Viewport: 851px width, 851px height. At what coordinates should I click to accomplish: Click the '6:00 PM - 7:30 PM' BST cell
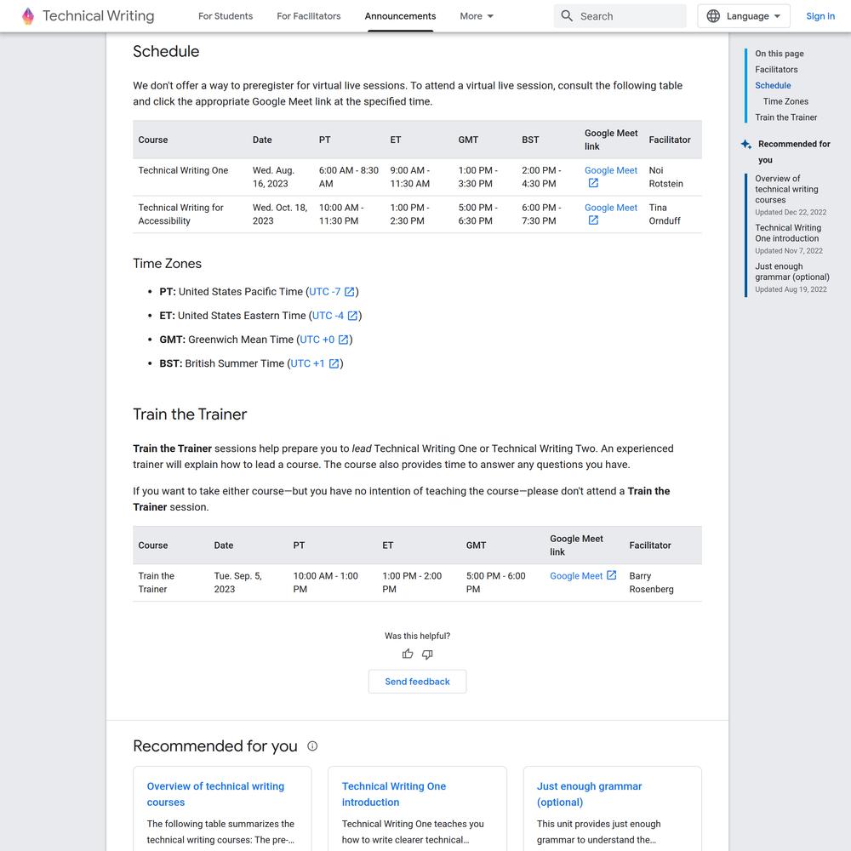pos(541,214)
